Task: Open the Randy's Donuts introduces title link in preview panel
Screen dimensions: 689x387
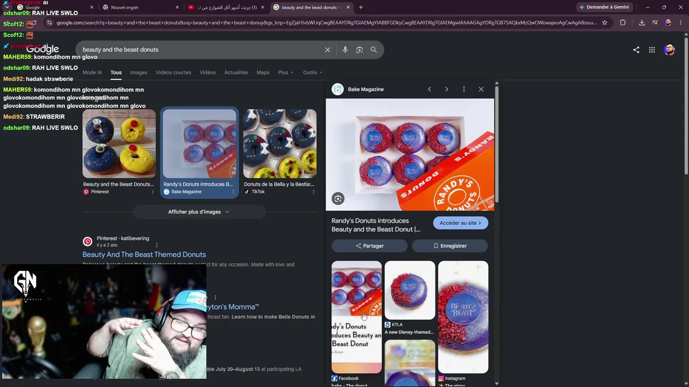Action: click(x=376, y=225)
